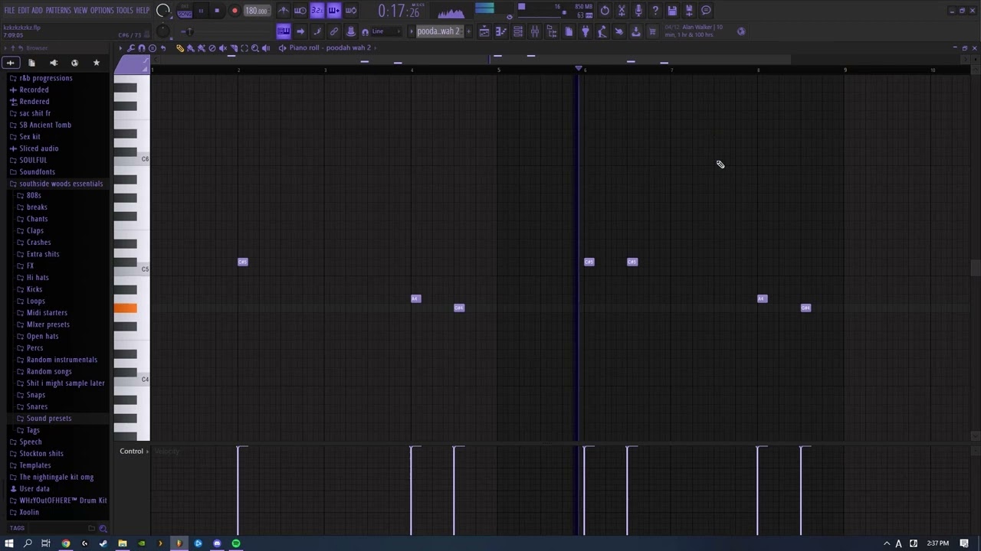The width and height of the screenshot is (981, 551).
Task: Open the 808s folder
Action: 34,195
